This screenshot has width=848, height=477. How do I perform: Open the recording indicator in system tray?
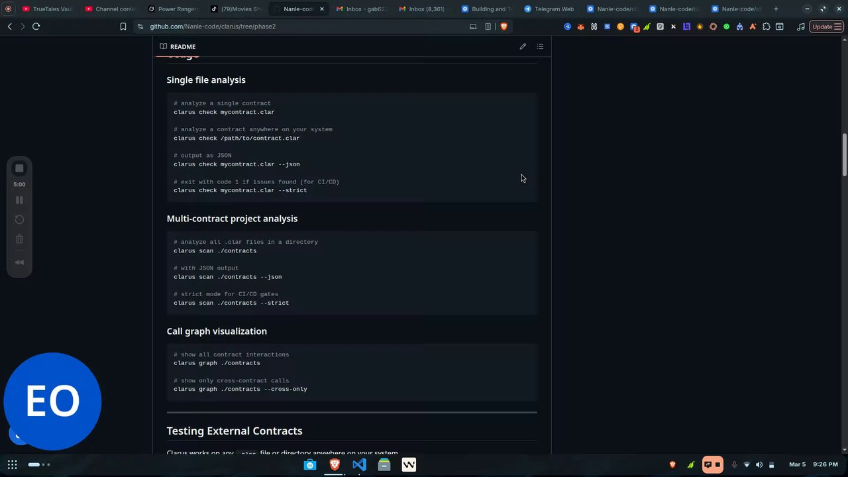click(712, 464)
